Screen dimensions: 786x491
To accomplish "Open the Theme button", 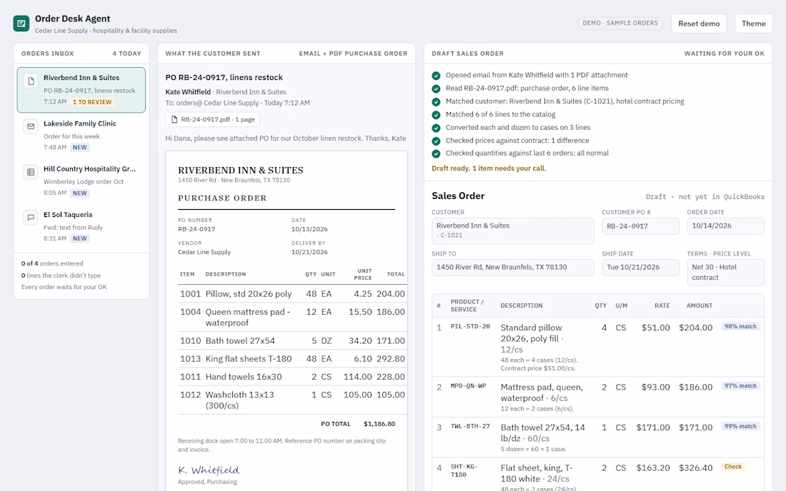I will point(753,24).
